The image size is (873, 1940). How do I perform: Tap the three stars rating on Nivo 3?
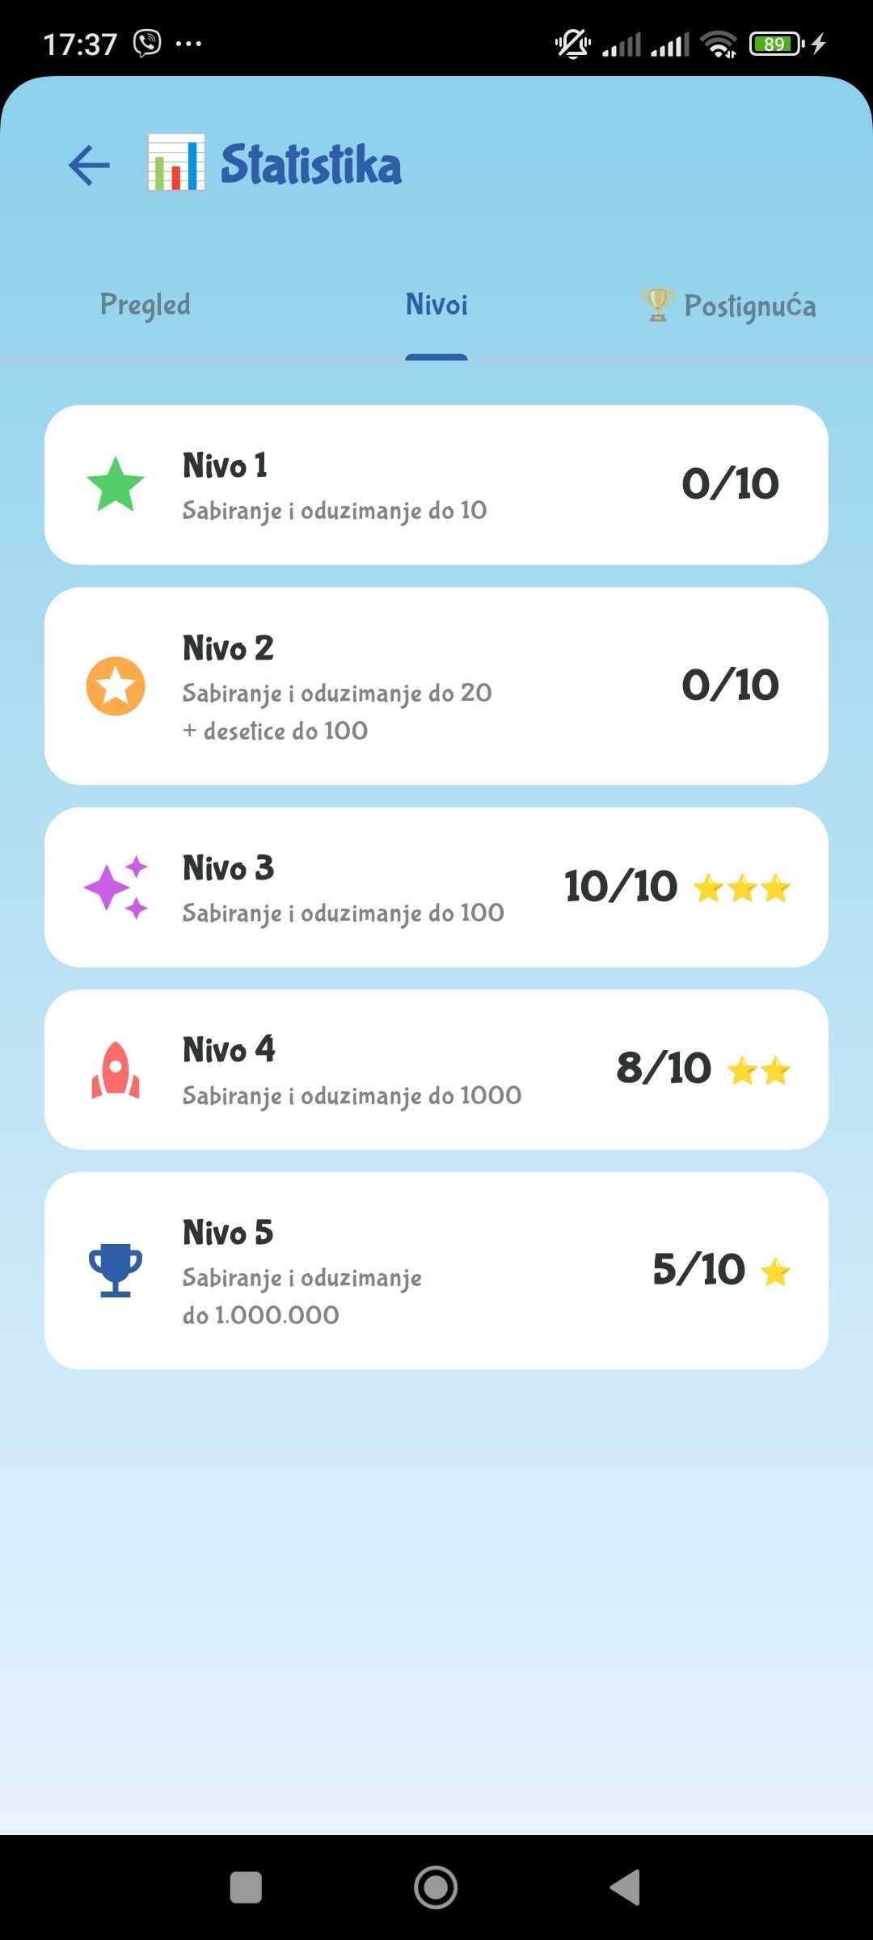(x=742, y=888)
